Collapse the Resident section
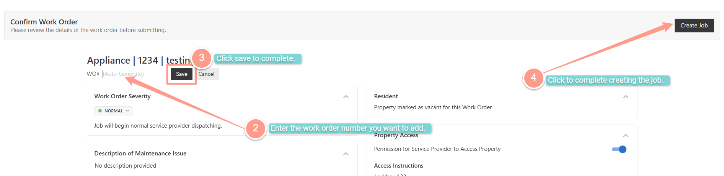The image size is (724, 176). pyautogui.click(x=626, y=97)
